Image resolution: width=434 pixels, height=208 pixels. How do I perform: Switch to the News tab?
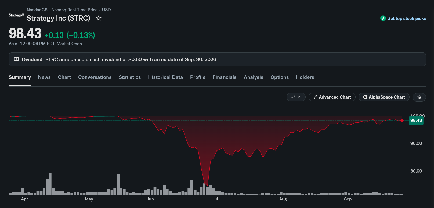[44, 77]
